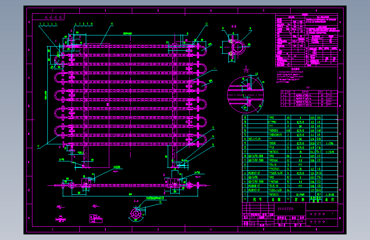
Task: Click the 备注 column header in parts list
Action: 329,199
